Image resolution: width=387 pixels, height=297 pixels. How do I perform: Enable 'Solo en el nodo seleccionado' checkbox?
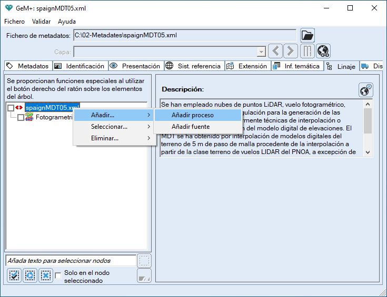(x=58, y=275)
